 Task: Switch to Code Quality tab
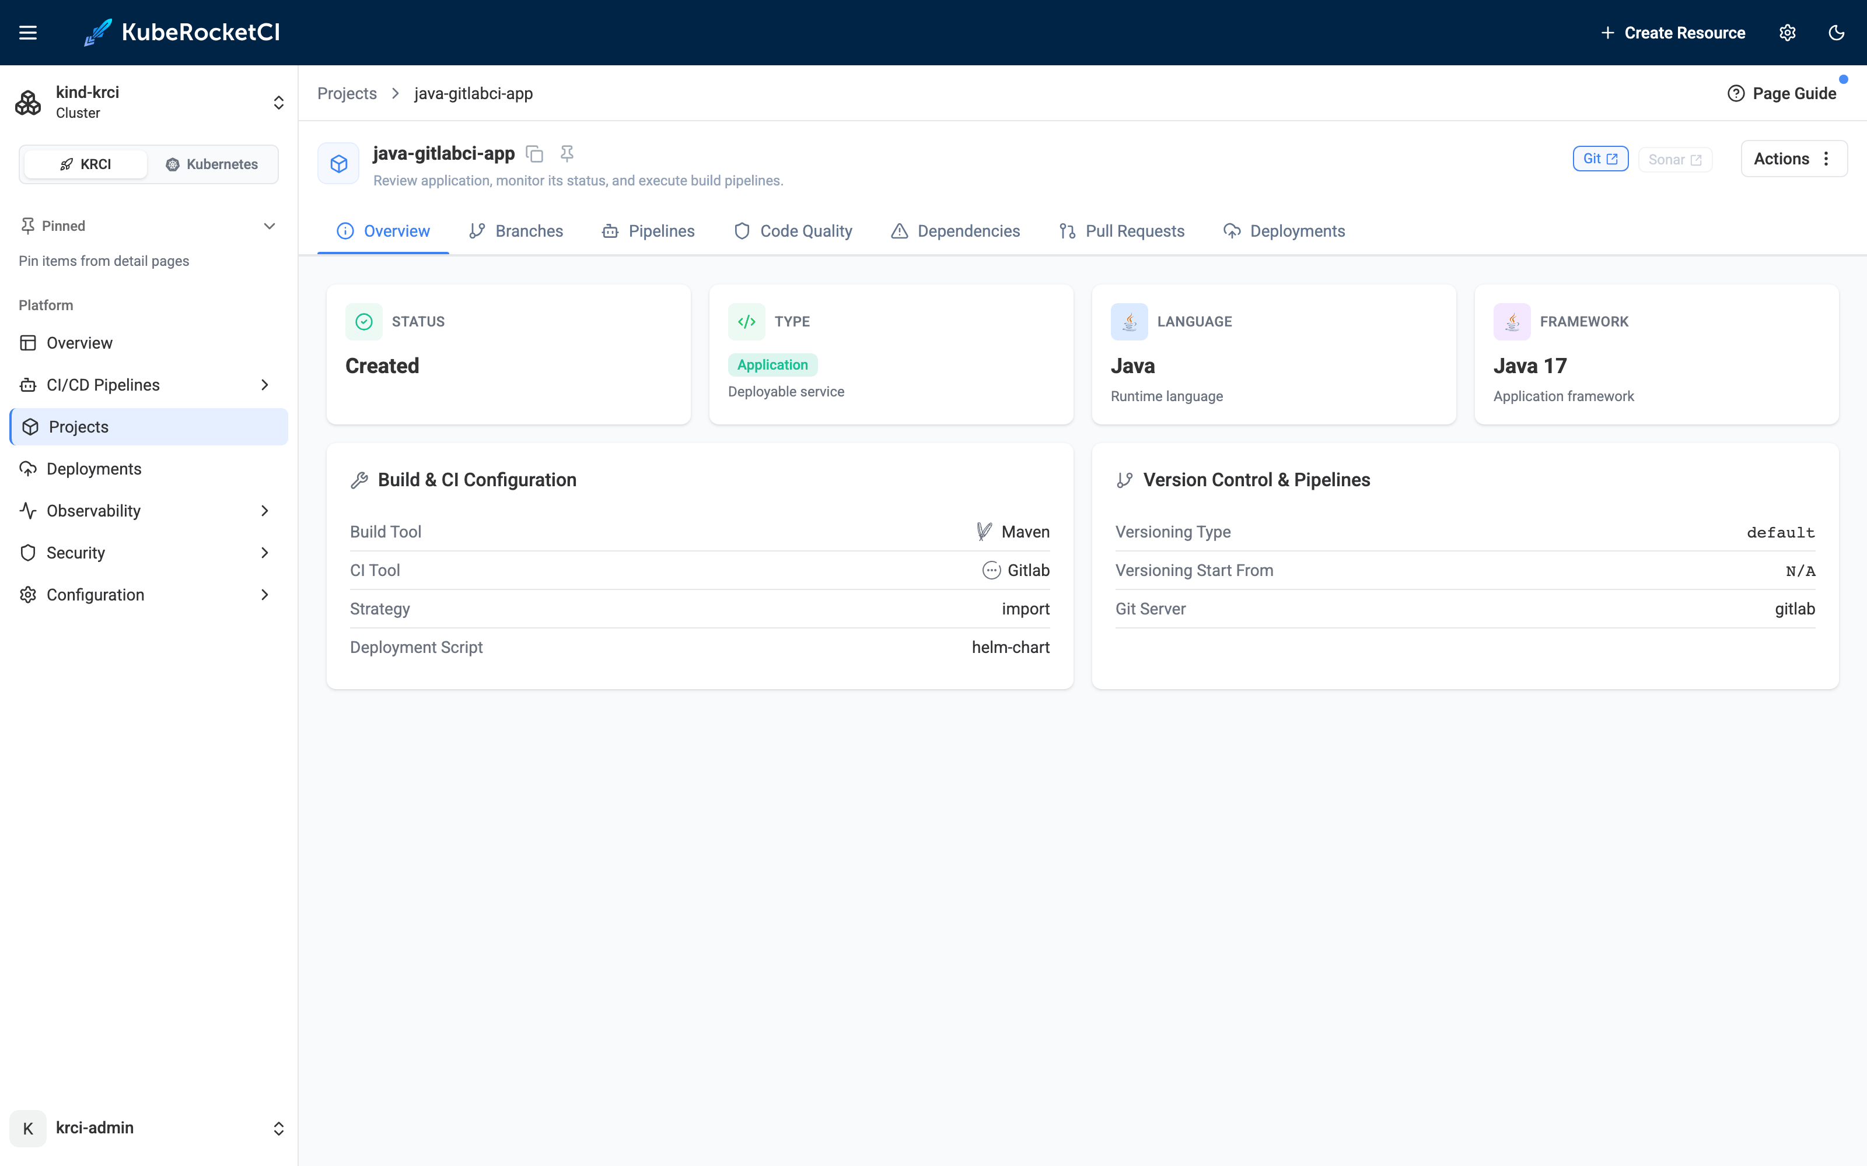[x=793, y=231]
